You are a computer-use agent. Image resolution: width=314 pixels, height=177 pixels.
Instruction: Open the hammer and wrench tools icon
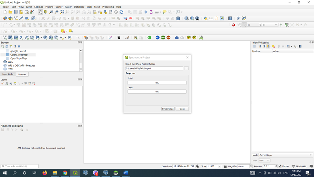point(201,37)
